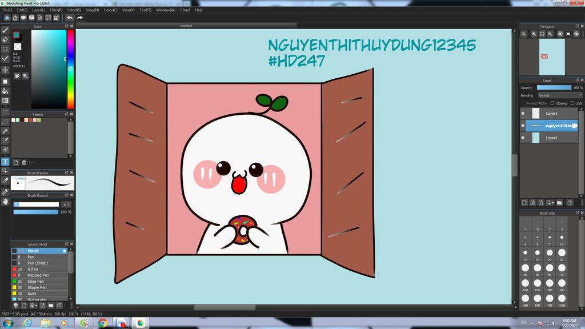This screenshot has height=329, width=585.
Task: Select the Lasso tool
Action: click(5, 122)
